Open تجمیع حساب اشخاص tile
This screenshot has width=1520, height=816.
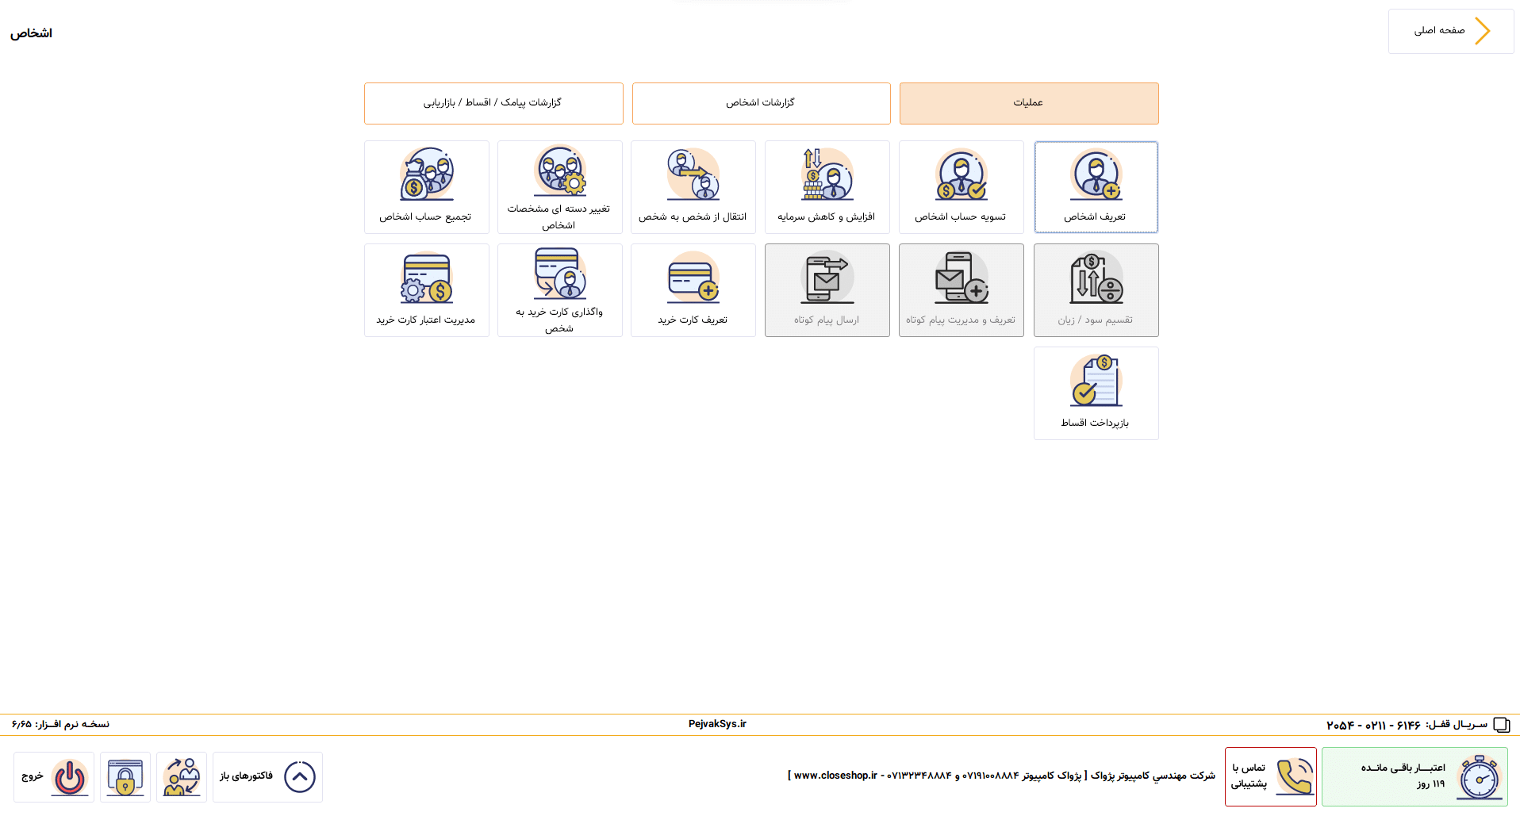426,187
